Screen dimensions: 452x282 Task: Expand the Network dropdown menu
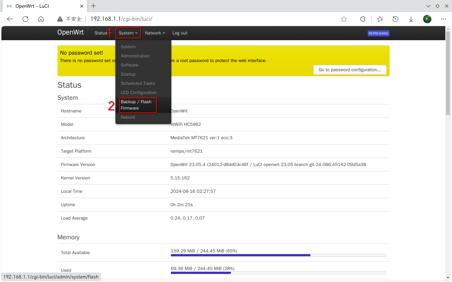155,33
